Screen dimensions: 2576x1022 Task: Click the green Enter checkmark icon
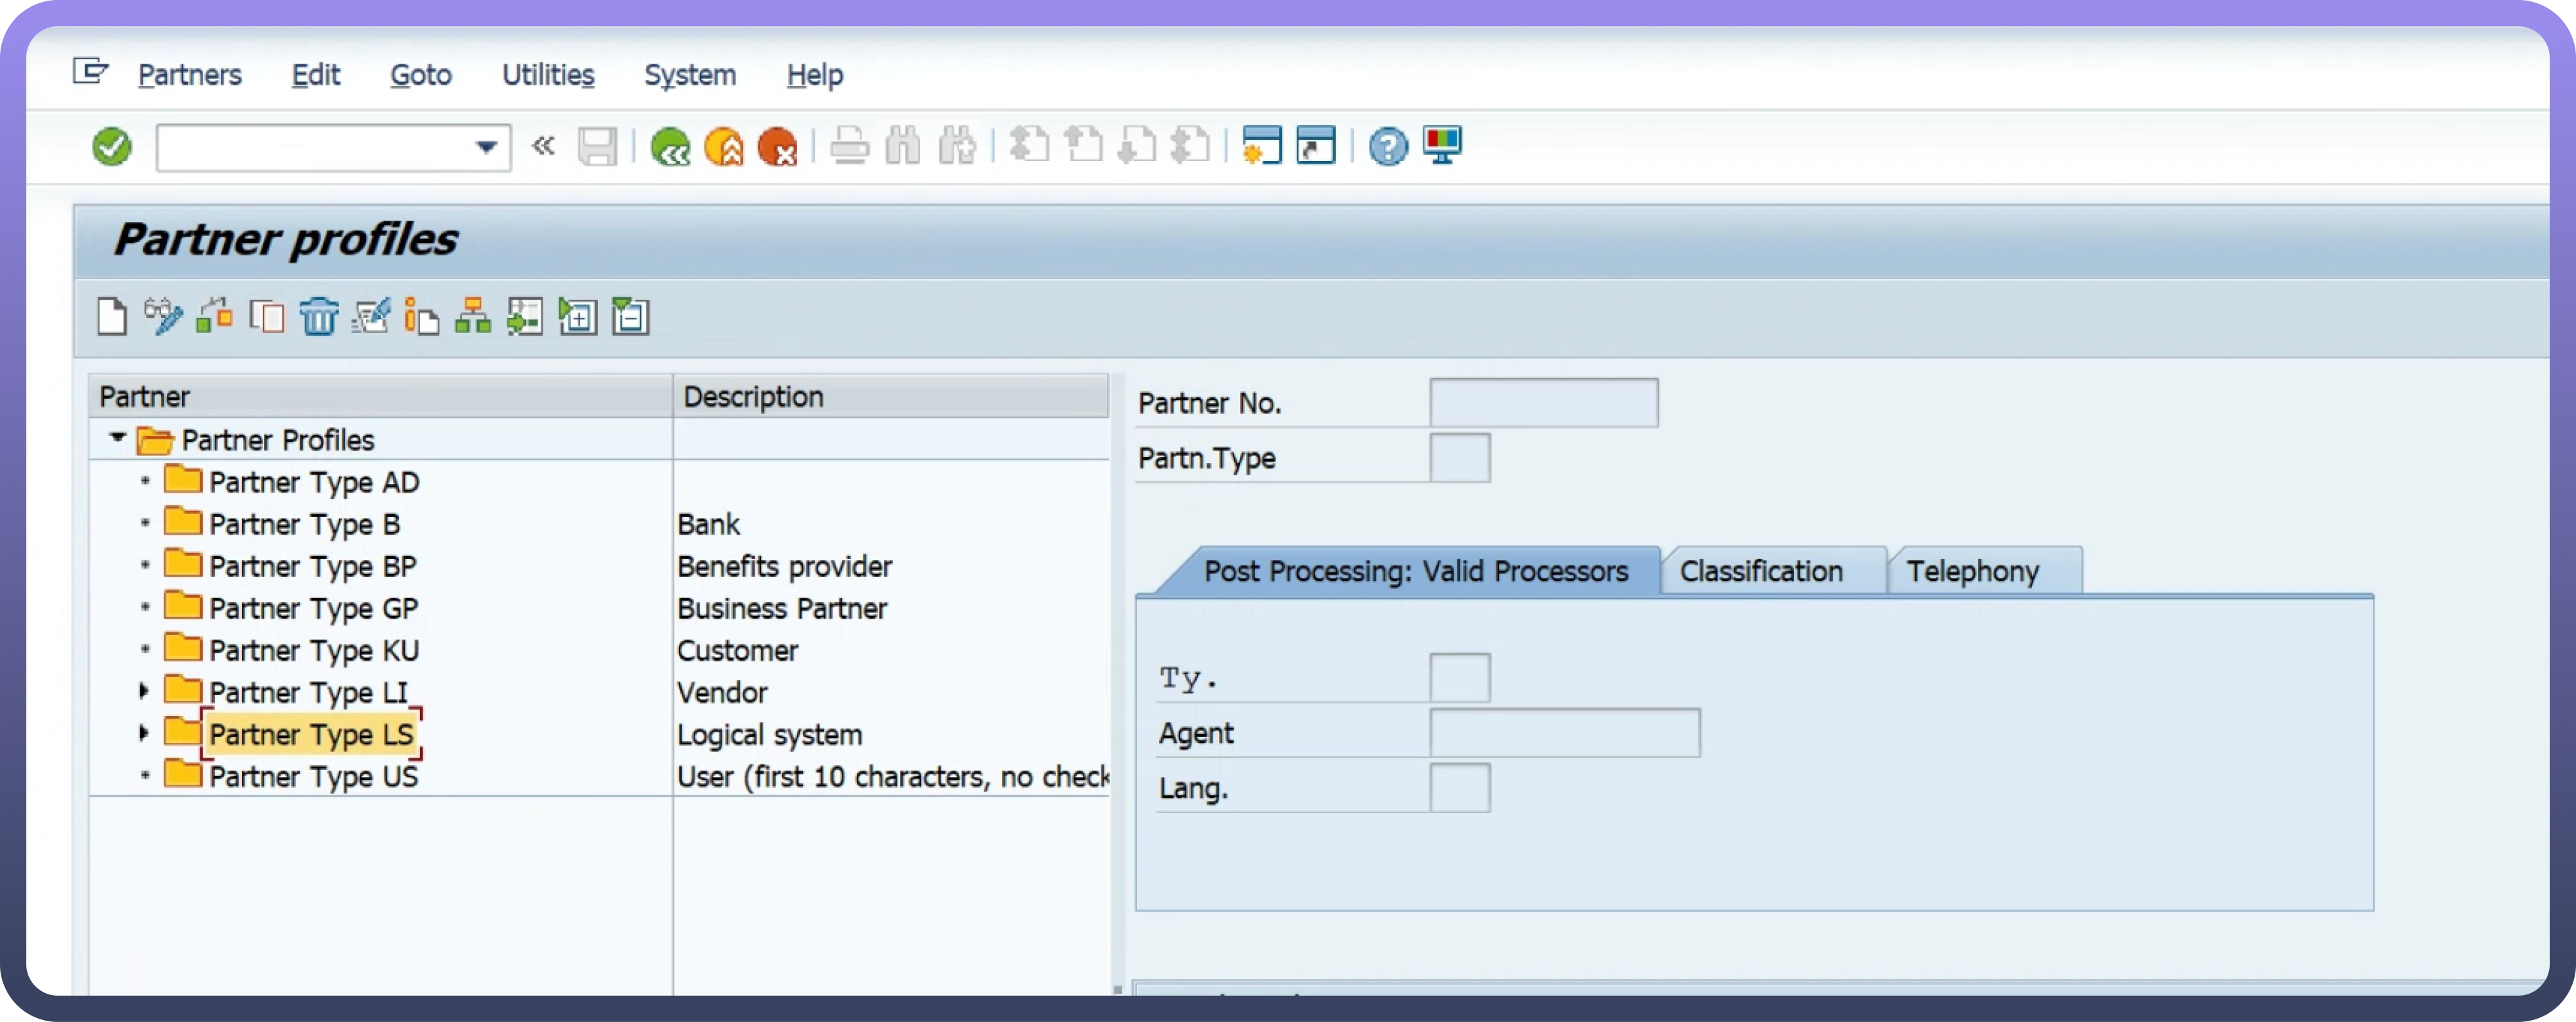pos(111,147)
